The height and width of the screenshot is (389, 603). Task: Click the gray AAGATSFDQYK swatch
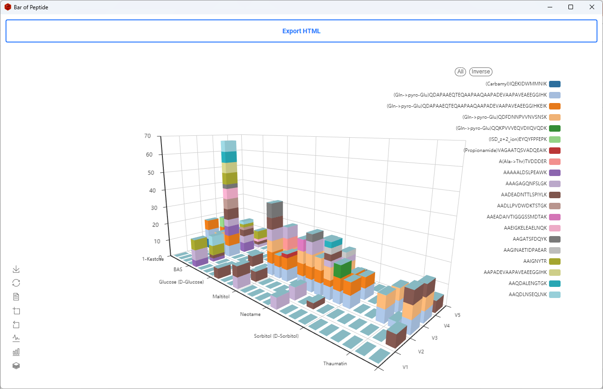coord(555,239)
